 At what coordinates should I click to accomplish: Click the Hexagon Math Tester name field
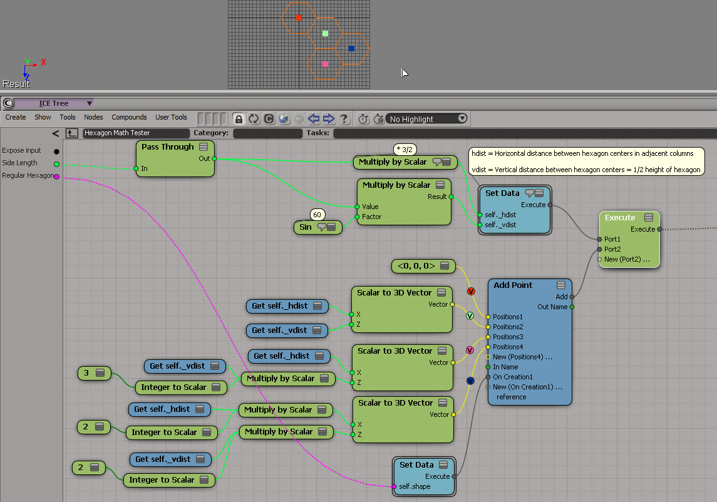point(135,133)
